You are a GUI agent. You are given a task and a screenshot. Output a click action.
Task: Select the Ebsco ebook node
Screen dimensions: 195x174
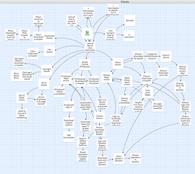tap(118, 64)
